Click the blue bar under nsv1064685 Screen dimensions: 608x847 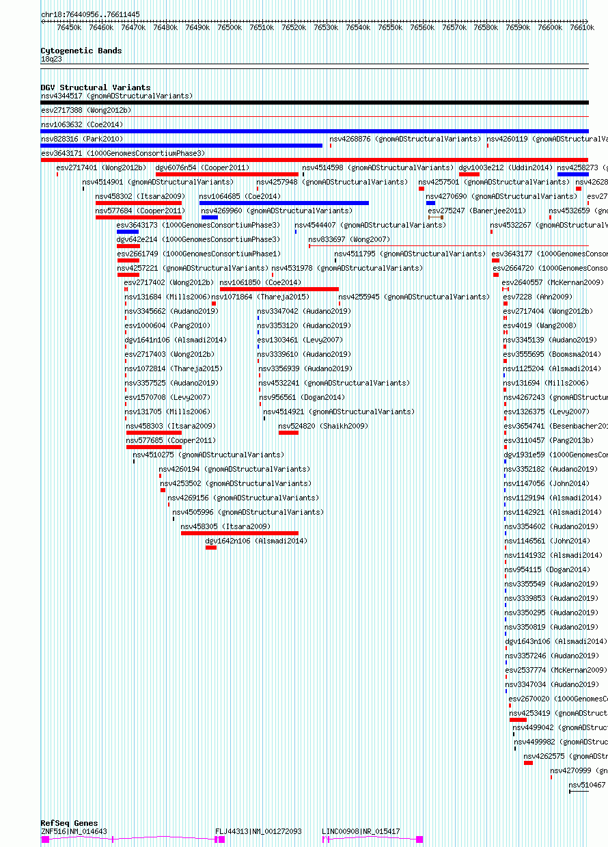pyautogui.click(x=284, y=203)
